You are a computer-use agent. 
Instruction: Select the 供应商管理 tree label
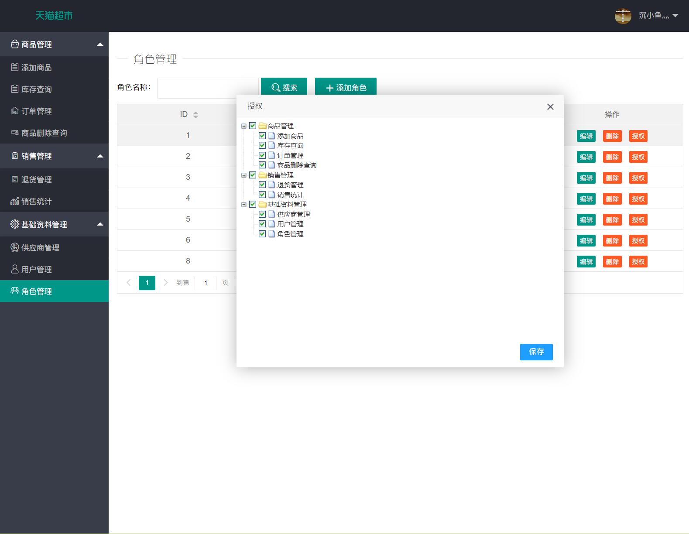(294, 215)
